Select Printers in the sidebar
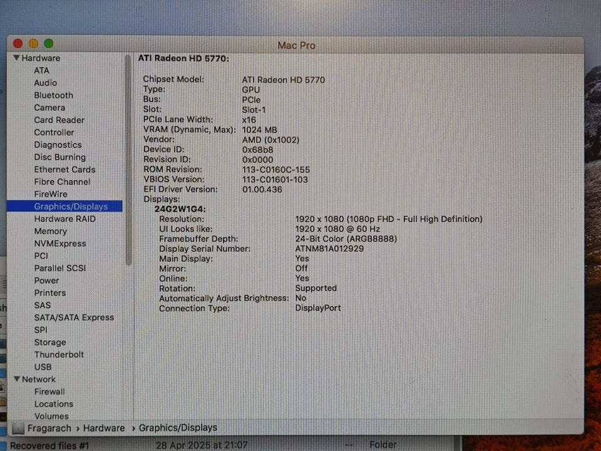601x451 pixels. (50, 293)
